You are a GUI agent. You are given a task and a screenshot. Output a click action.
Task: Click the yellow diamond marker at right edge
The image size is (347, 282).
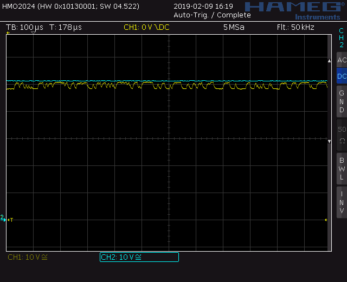point(326,220)
